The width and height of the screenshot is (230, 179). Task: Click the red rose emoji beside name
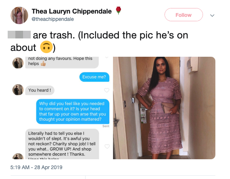click(118, 10)
